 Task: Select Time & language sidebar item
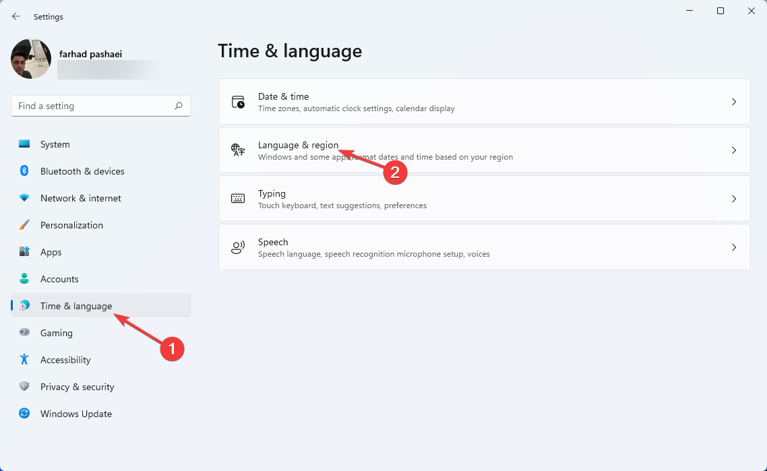click(101, 306)
